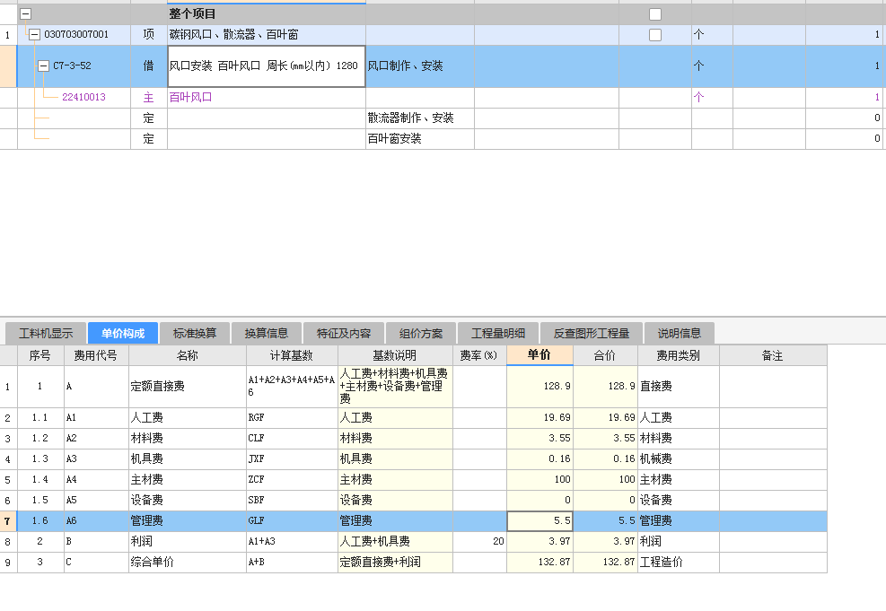886x611 pixels.
Task: Click the 合价 column header
Action: coord(605,355)
